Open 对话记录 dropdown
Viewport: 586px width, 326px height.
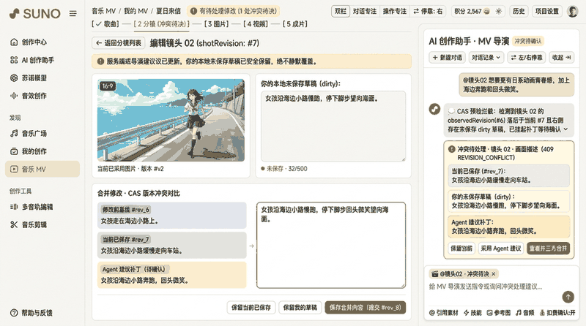click(x=486, y=58)
